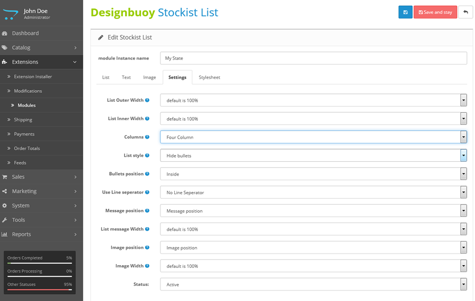The height and width of the screenshot is (301, 475).
Task: Click the module Instance name text field
Action: tap(313, 58)
